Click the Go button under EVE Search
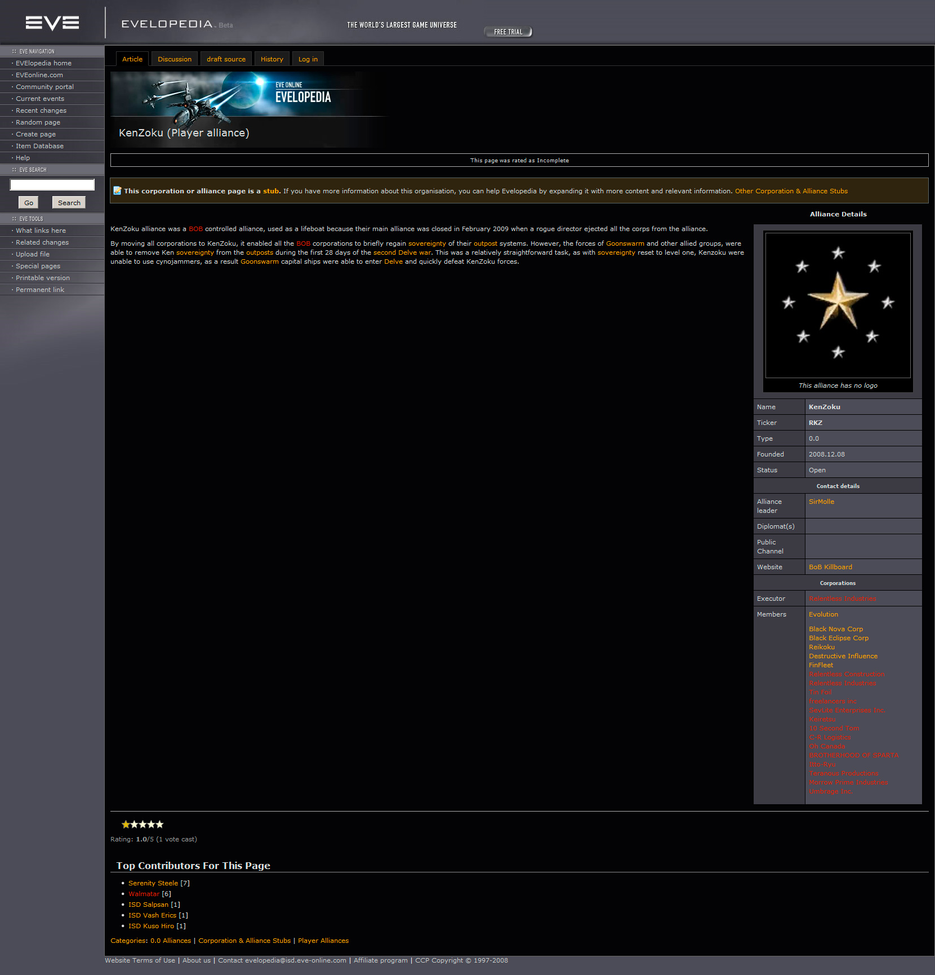Image resolution: width=935 pixels, height=975 pixels. [28, 203]
